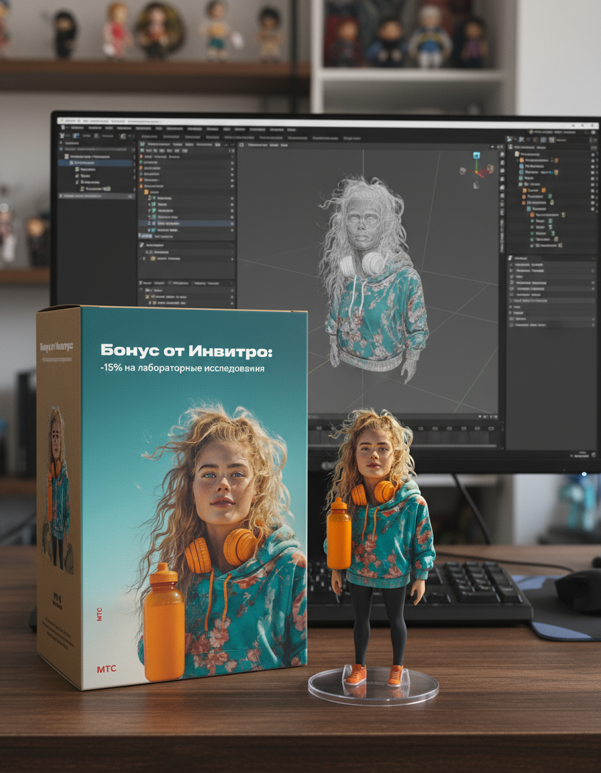Toggle eye icon on first row of right outliner
The image size is (601, 773).
point(593,154)
